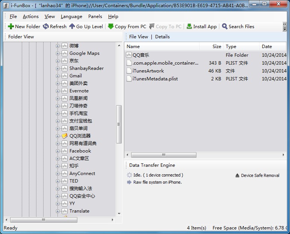Open the View menu
The image size is (290, 234).
pos(50,17)
